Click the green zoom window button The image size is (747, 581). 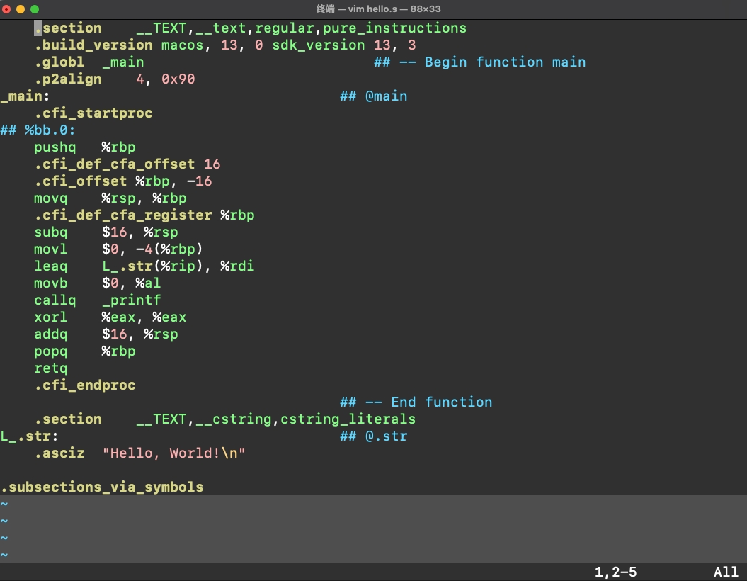pyautogui.click(x=35, y=9)
